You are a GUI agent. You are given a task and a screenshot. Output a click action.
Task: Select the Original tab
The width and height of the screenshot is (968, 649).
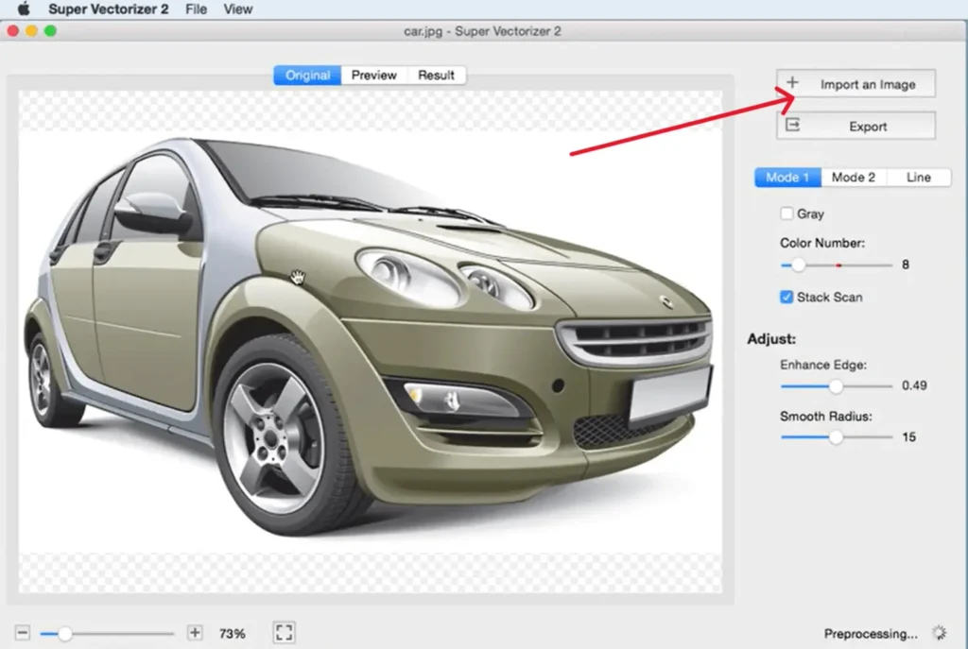point(306,75)
